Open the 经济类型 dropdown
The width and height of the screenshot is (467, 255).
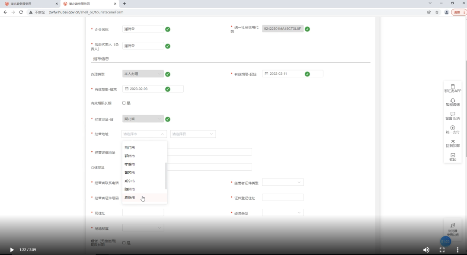[x=283, y=213]
